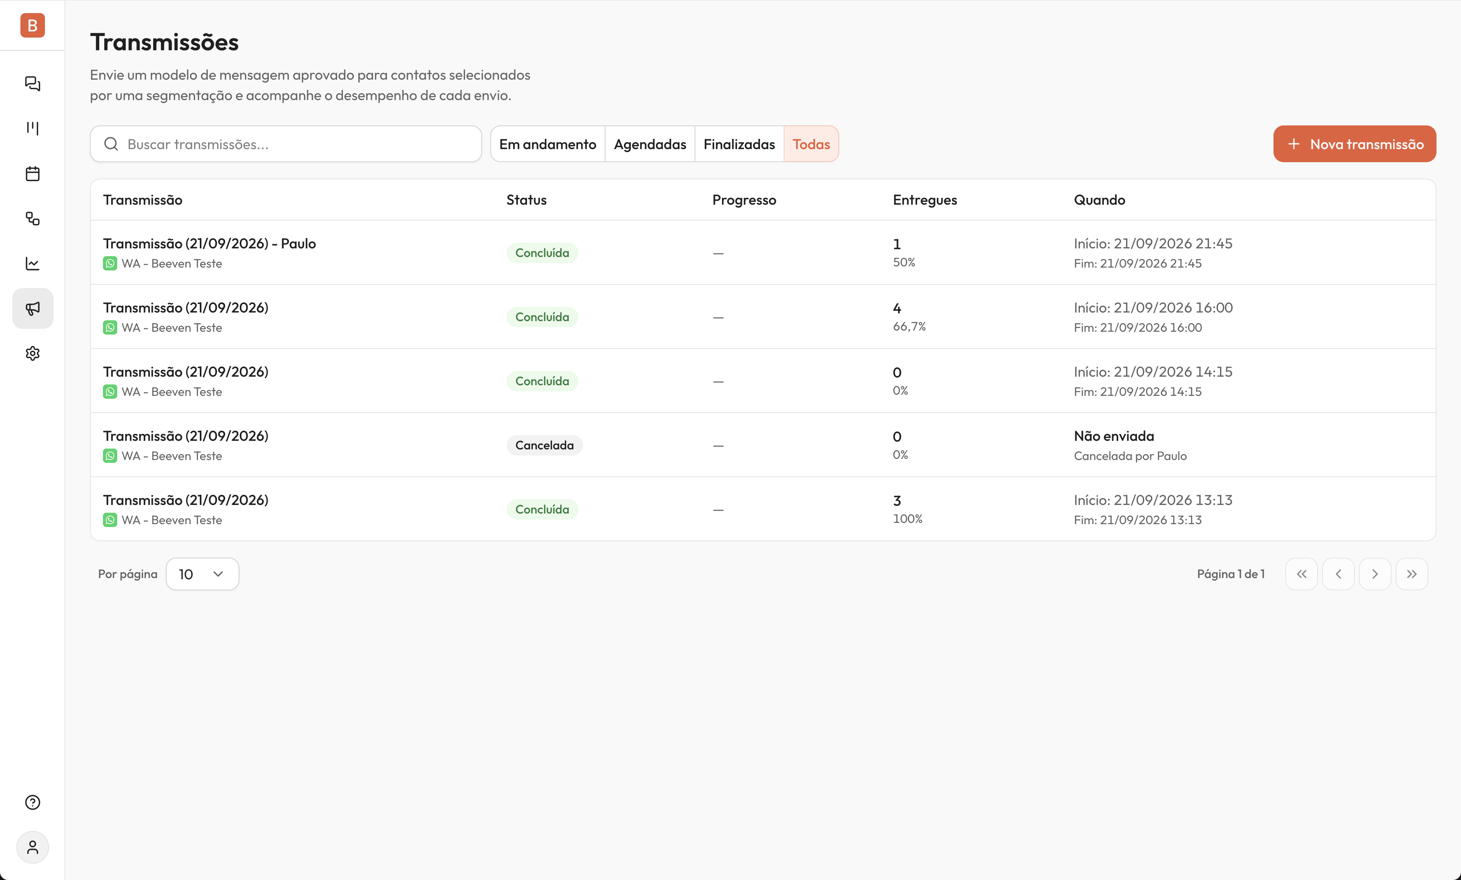Go to first page with double-left arrows

point(1302,574)
